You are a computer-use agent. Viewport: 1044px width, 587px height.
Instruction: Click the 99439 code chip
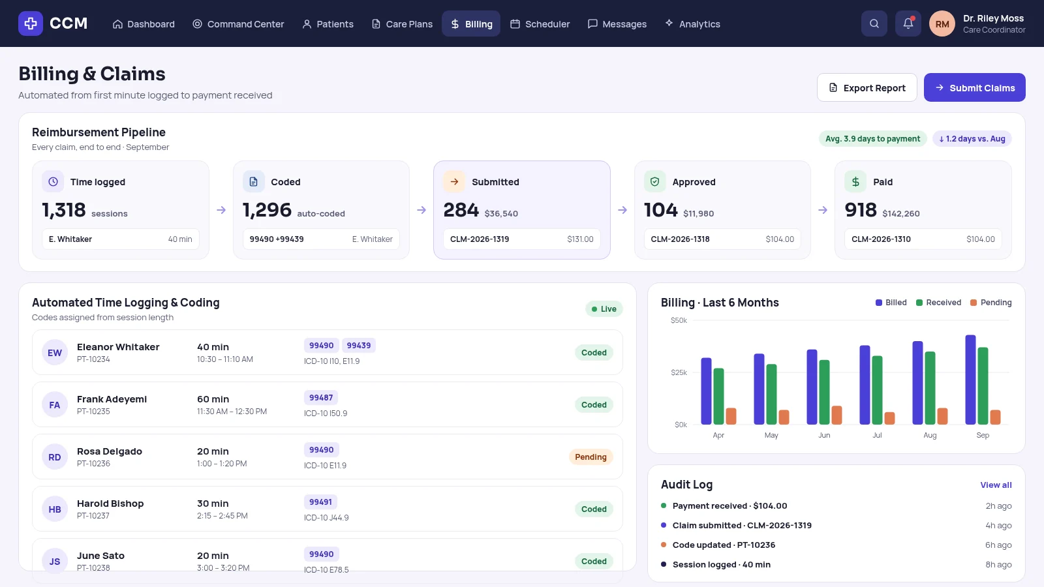click(x=359, y=346)
